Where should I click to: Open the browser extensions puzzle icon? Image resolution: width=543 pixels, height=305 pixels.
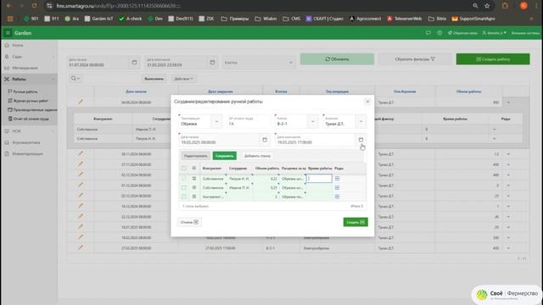click(x=505, y=6)
